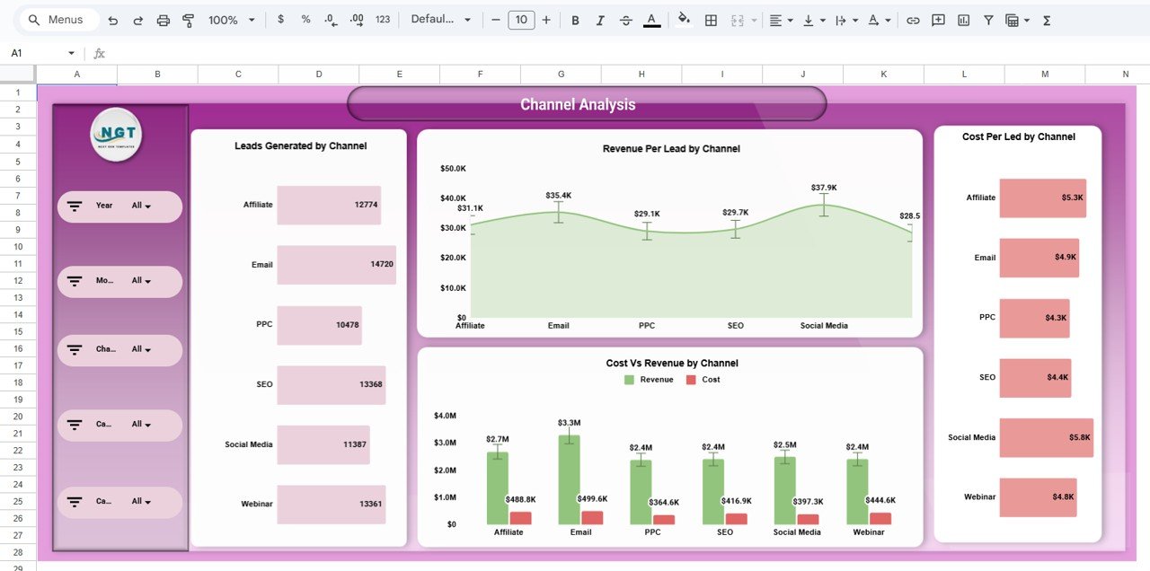Increase font size with plus button
Image resolution: width=1150 pixels, height=571 pixels.
tap(545, 19)
